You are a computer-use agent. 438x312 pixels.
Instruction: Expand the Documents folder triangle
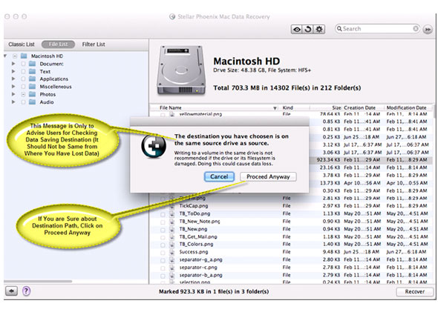tap(13, 64)
